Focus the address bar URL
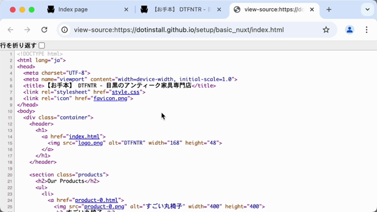 [x=179, y=30]
